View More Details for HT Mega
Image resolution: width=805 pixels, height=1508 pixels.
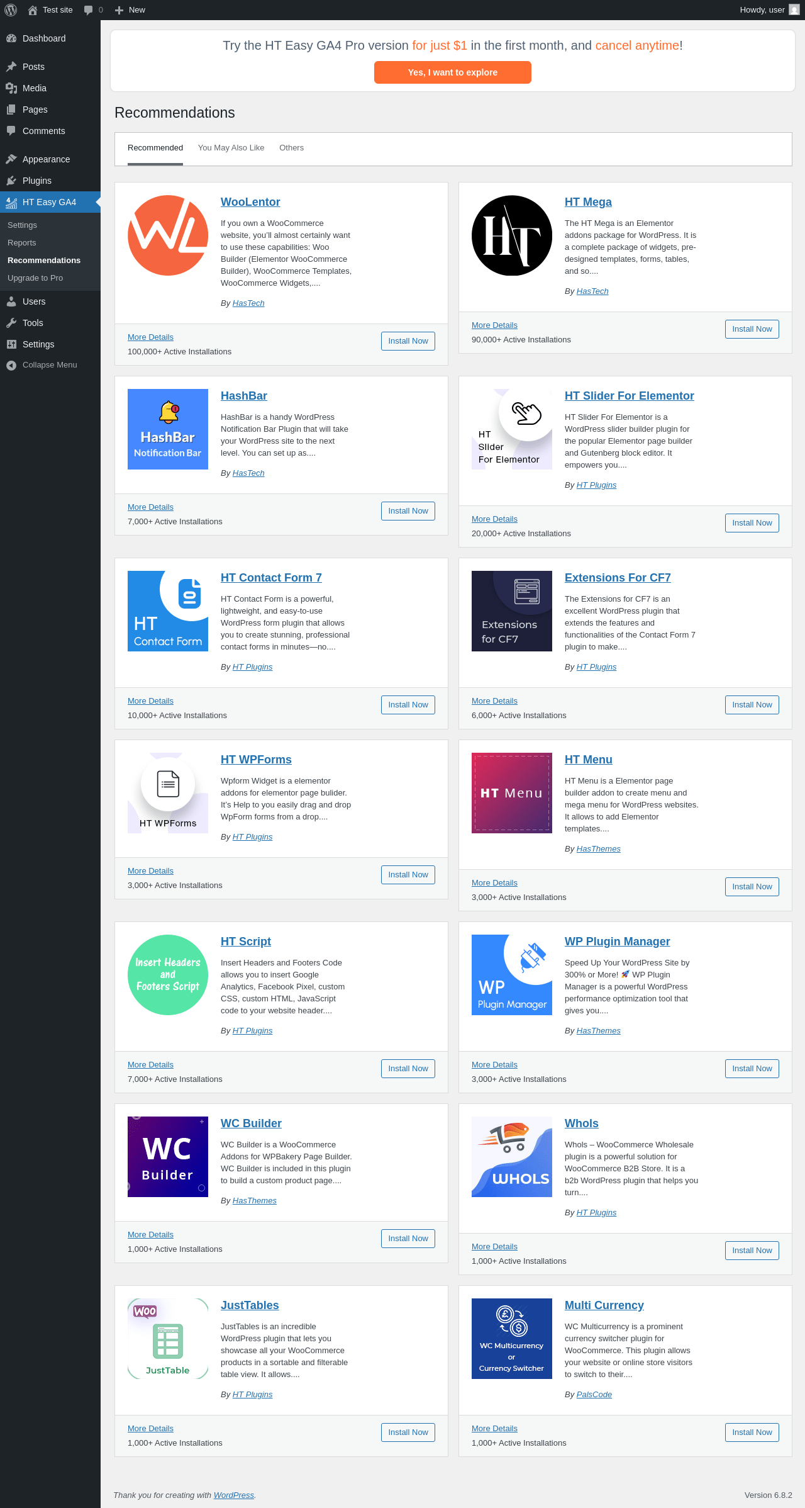pos(494,325)
